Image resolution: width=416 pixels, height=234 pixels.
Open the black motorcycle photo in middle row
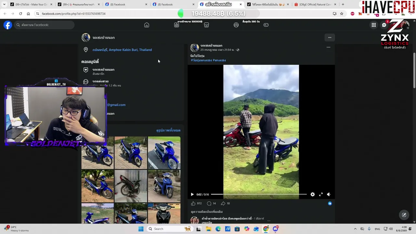click(131, 186)
